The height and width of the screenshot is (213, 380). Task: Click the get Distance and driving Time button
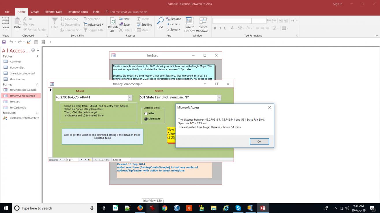point(103,136)
